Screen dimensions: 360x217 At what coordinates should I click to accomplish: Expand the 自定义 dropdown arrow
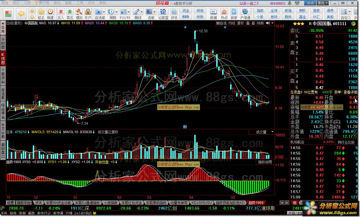click(x=349, y=12)
